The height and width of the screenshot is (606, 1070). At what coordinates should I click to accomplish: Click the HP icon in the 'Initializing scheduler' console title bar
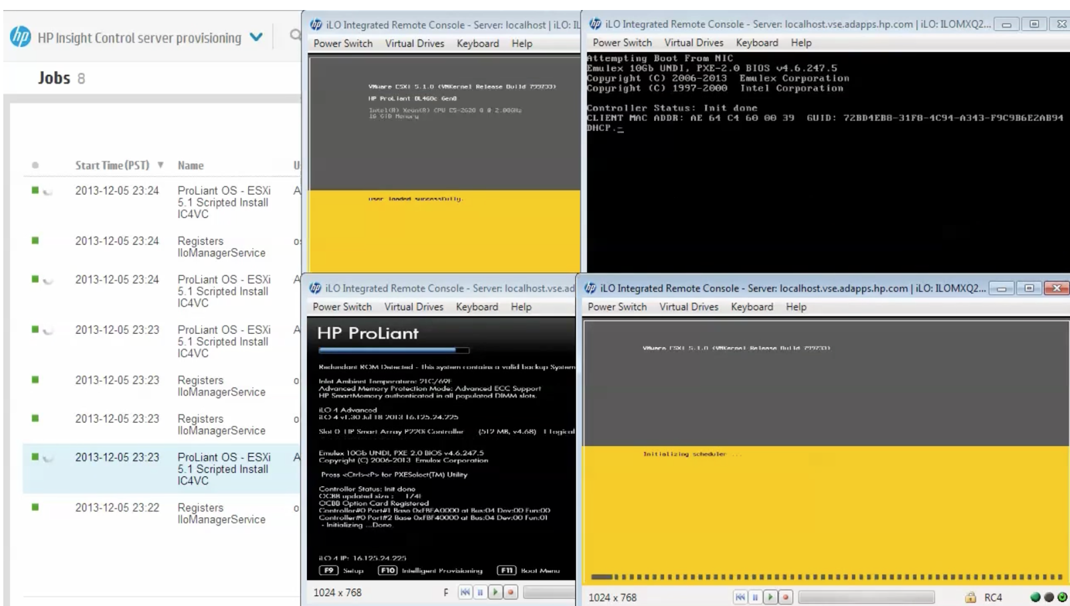(591, 288)
